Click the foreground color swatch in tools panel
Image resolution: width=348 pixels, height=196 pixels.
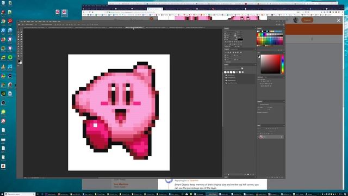(x=19, y=62)
